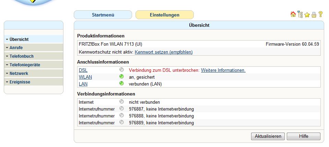Expand the Telefoniegeräte sidebar section
This screenshot has height=147, width=329.
coord(34,65)
